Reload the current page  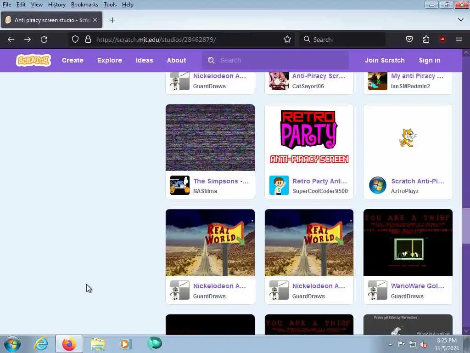[x=44, y=40]
